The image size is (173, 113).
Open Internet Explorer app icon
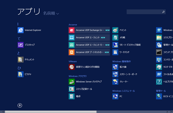click(x=21, y=30)
